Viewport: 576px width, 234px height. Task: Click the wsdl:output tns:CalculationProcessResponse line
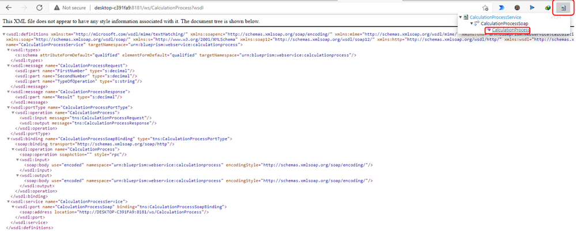click(x=88, y=123)
